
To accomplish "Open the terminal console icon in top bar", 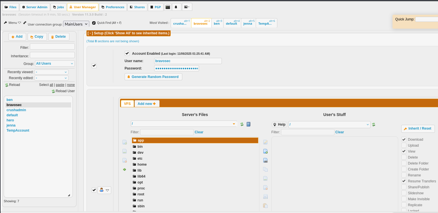I will click(168, 7).
